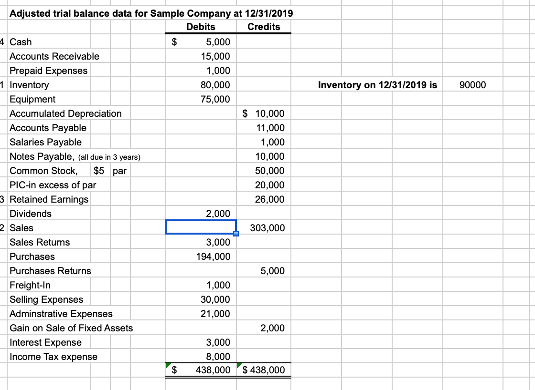This screenshot has height=390, width=535.
Task: Click the empty selected cell beside Sales
Action: pyautogui.click(x=201, y=228)
